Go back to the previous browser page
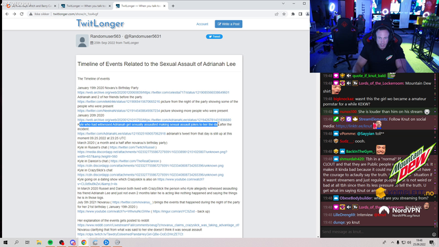 [7, 14]
